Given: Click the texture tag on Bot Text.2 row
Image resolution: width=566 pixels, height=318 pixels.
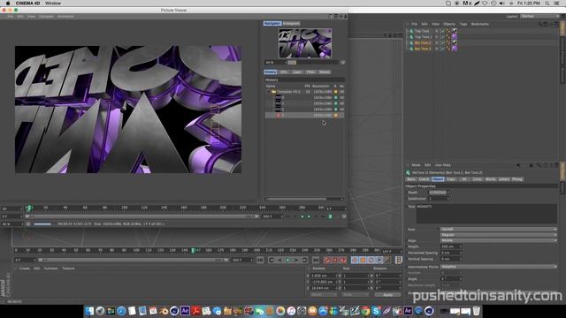Looking at the screenshot, I should [455, 42].
